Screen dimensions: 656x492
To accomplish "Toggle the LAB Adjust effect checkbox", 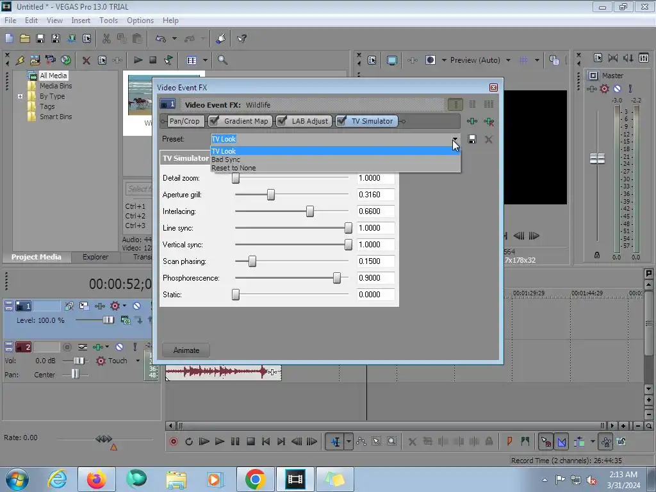I will [x=282, y=121].
